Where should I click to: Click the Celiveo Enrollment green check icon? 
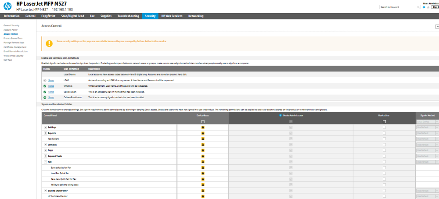click(45, 98)
